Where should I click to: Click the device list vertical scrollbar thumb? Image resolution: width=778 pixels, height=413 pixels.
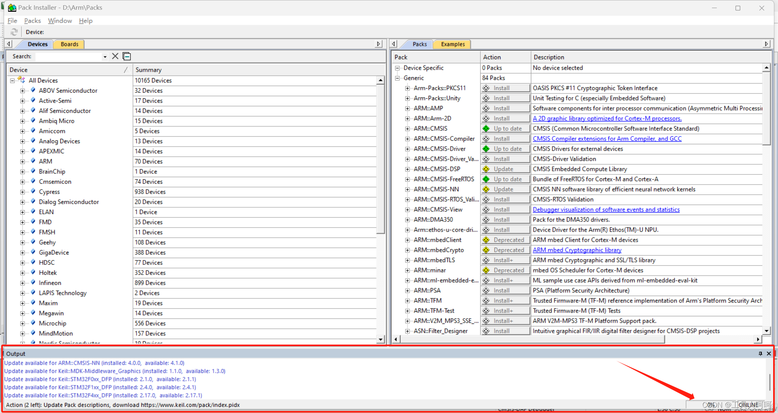(380, 159)
